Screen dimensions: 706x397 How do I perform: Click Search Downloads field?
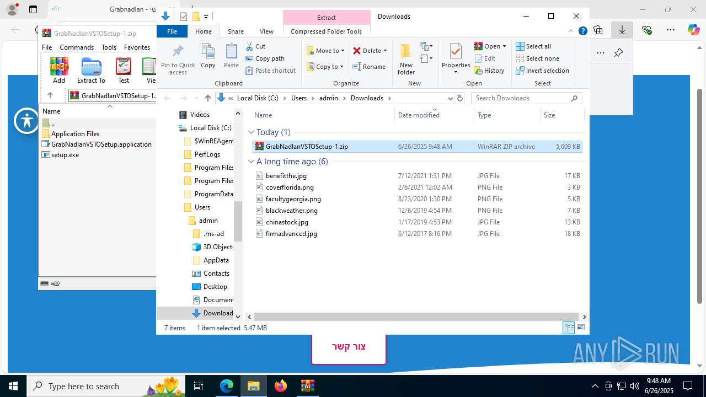click(x=526, y=98)
